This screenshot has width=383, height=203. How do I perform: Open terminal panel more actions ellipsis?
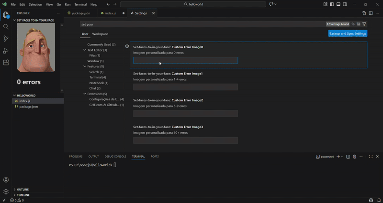(x=361, y=157)
